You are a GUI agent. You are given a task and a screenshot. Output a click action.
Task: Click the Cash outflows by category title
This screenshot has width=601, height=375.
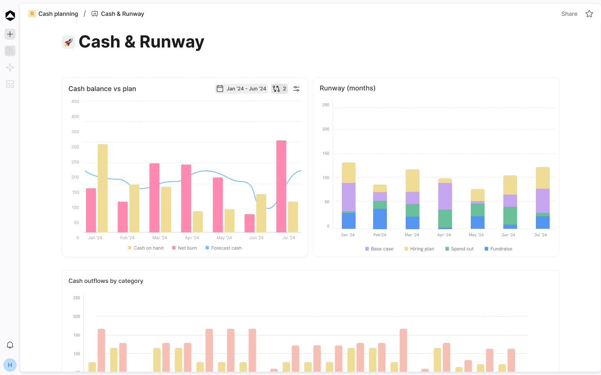106,281
